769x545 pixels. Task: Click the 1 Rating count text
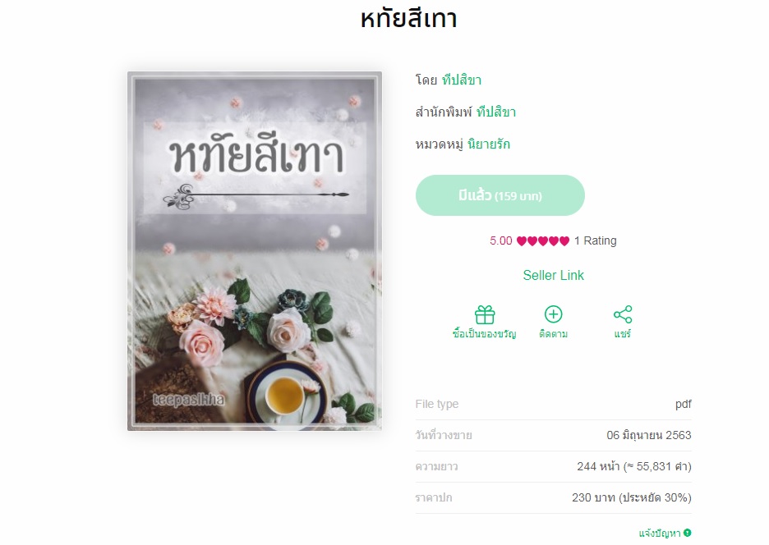[596, 240]
